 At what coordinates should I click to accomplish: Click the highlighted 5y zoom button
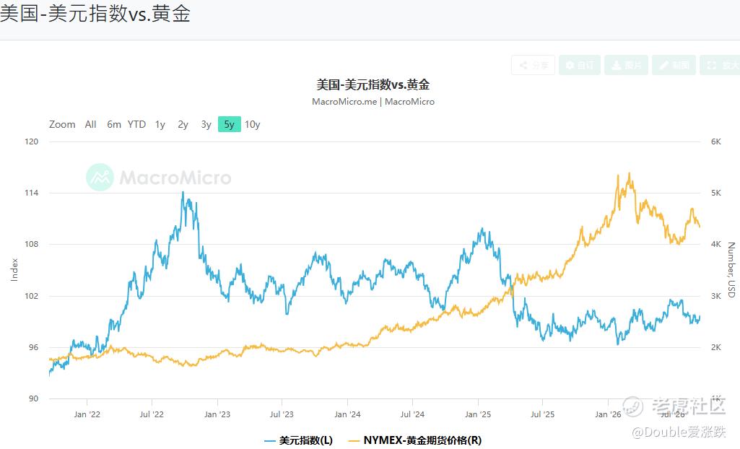tap(230, 124)
